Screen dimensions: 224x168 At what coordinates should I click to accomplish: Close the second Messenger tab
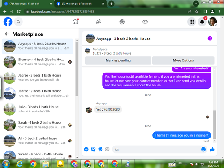click(x=103, y=4)
